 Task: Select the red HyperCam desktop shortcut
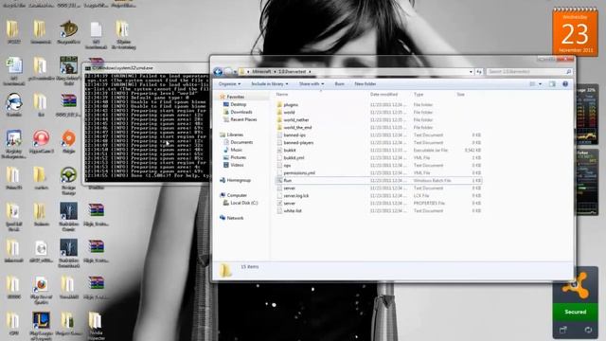[41, 142]
